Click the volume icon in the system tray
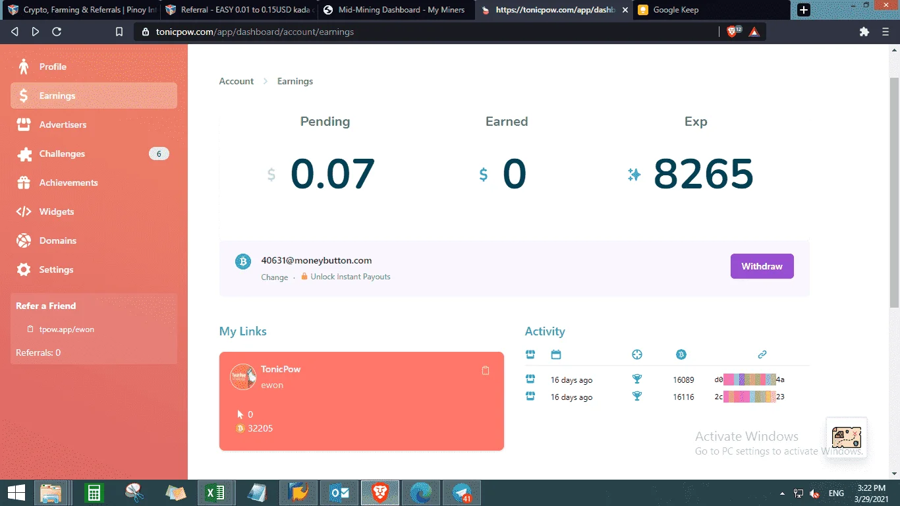This screenshot has width=900, height=506. coord(815,493)
